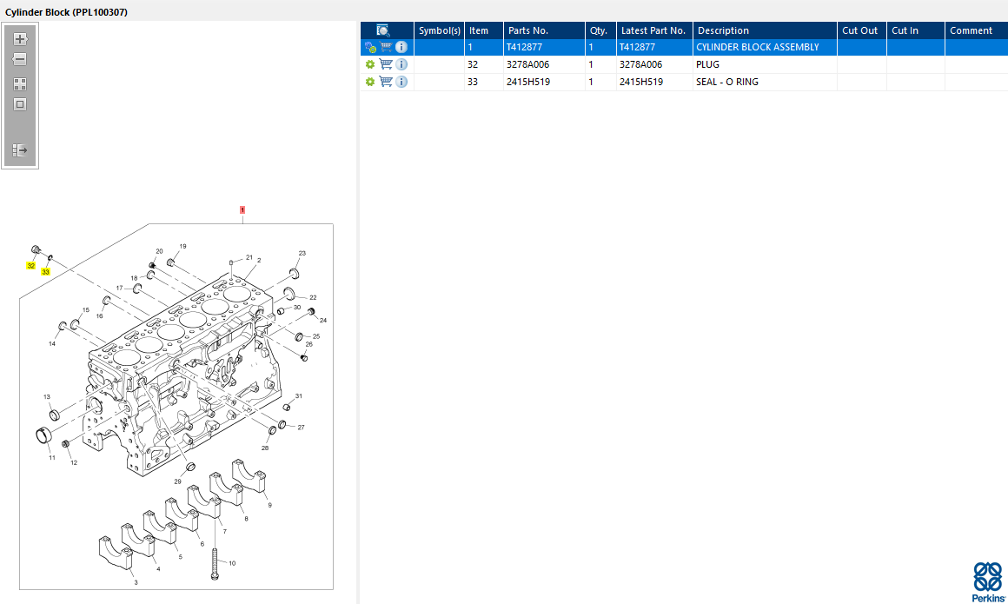This screenshot has height=604, width=1008.
Task: Click the list export arrow icon
Action: coord(20,149)
